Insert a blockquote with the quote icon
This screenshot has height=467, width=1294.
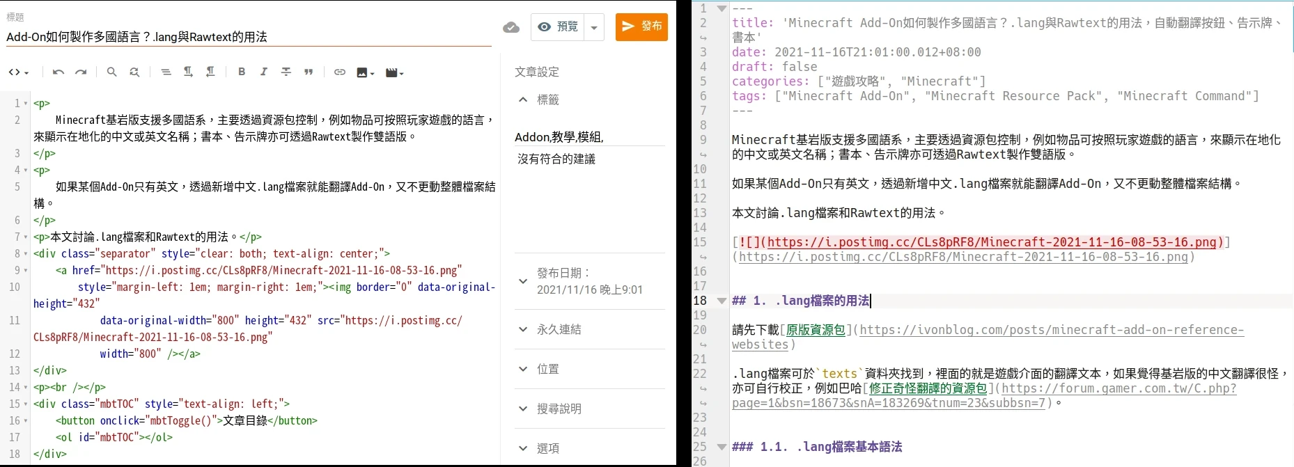(309, 72)
